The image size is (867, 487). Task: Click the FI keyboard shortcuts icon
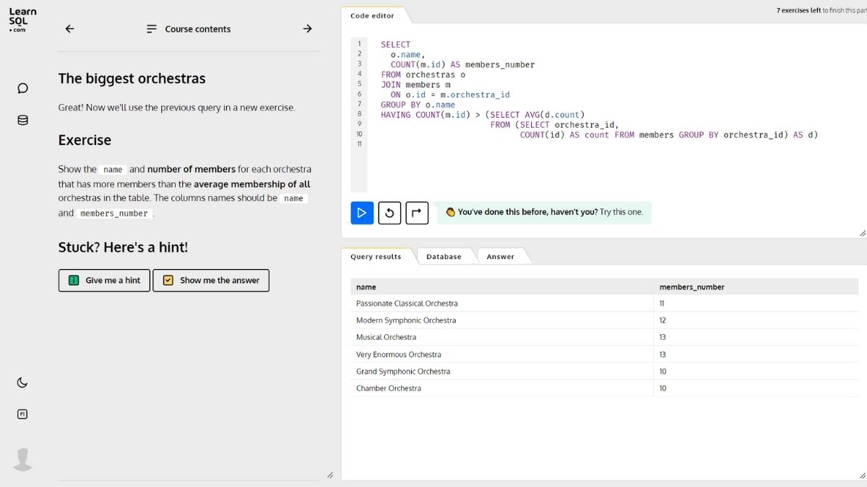pos(22,414)
